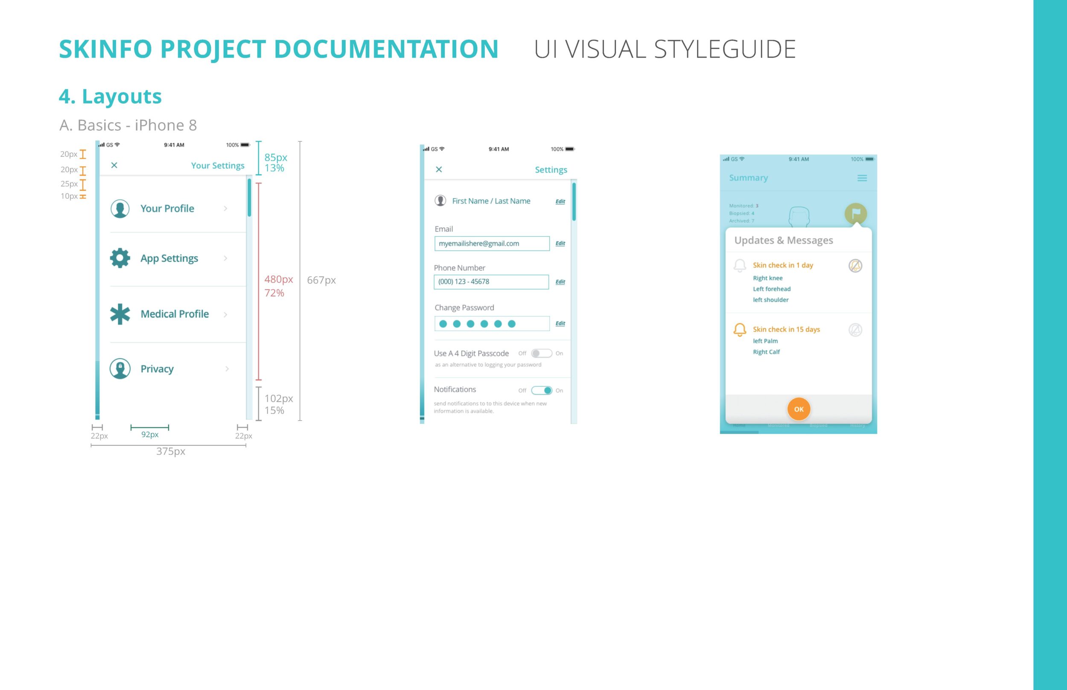Click Edit link next to Email field
This screenshot has height=690, width=1067.
[x=560, y=244]
